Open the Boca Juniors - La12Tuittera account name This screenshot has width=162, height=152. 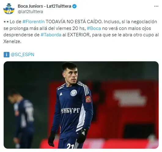44,6
